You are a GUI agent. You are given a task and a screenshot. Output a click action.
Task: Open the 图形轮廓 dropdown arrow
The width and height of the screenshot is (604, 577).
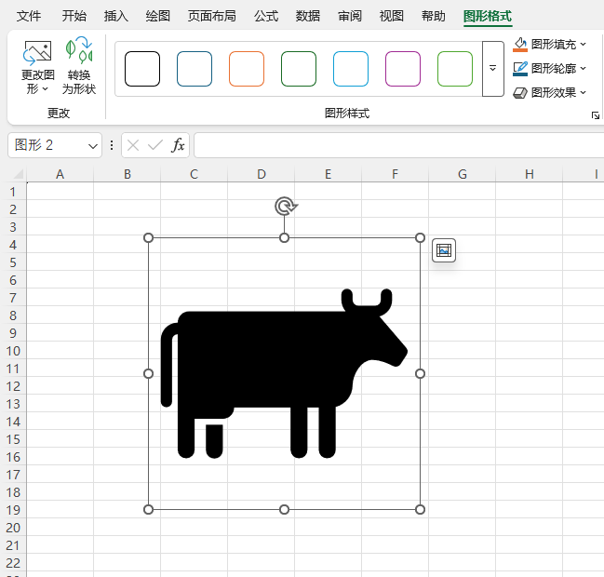pos(584,69)
